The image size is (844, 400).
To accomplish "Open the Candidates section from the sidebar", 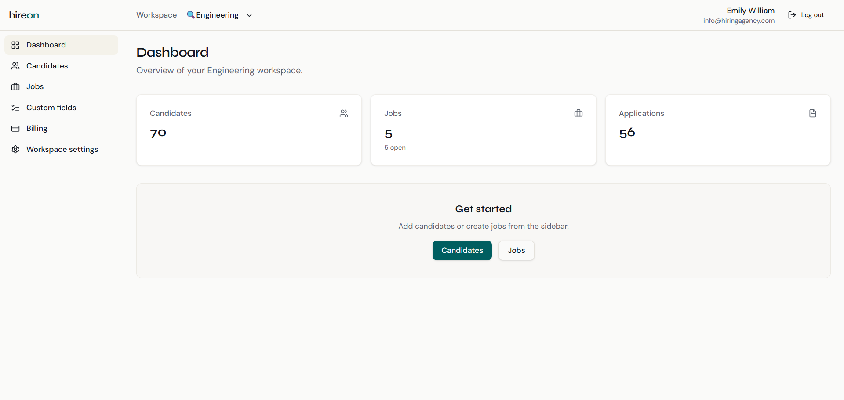I will tap(47, 66).
